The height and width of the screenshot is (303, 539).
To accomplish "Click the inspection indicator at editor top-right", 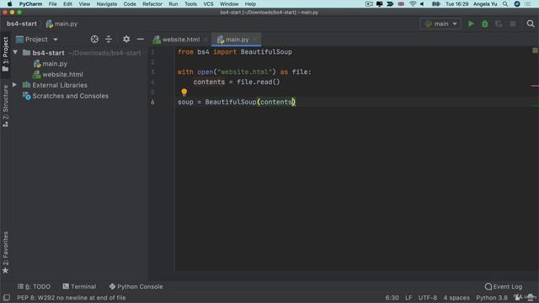I will tap(535, 50).
